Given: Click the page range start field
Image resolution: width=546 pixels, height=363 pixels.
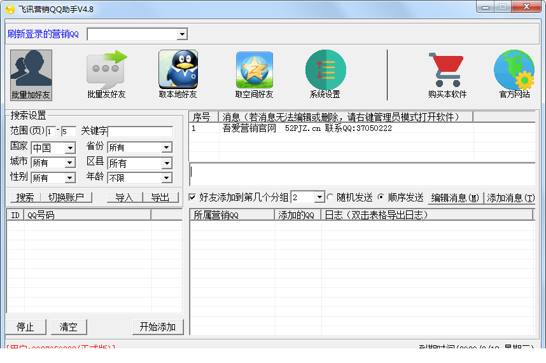Looking at the screenshot, I should point(50,132).
